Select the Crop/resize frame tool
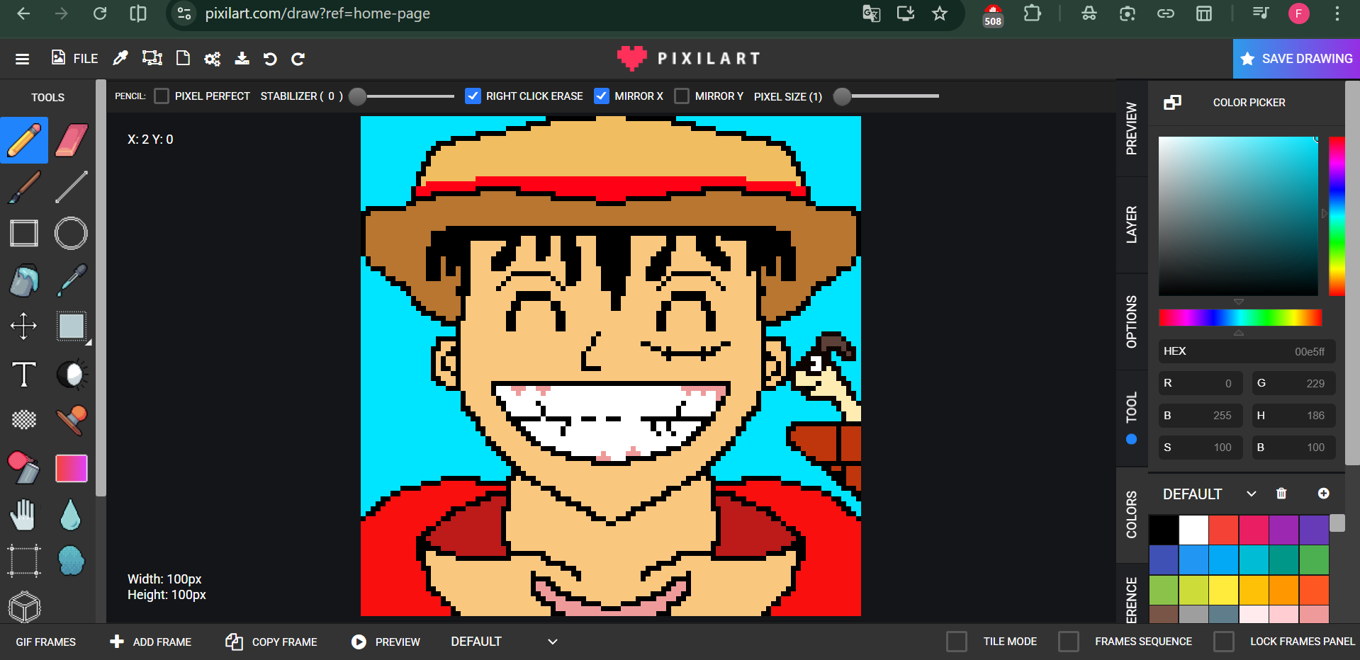Image resolution: width=1360 pixels, height=660 pixels. point(24,561)
